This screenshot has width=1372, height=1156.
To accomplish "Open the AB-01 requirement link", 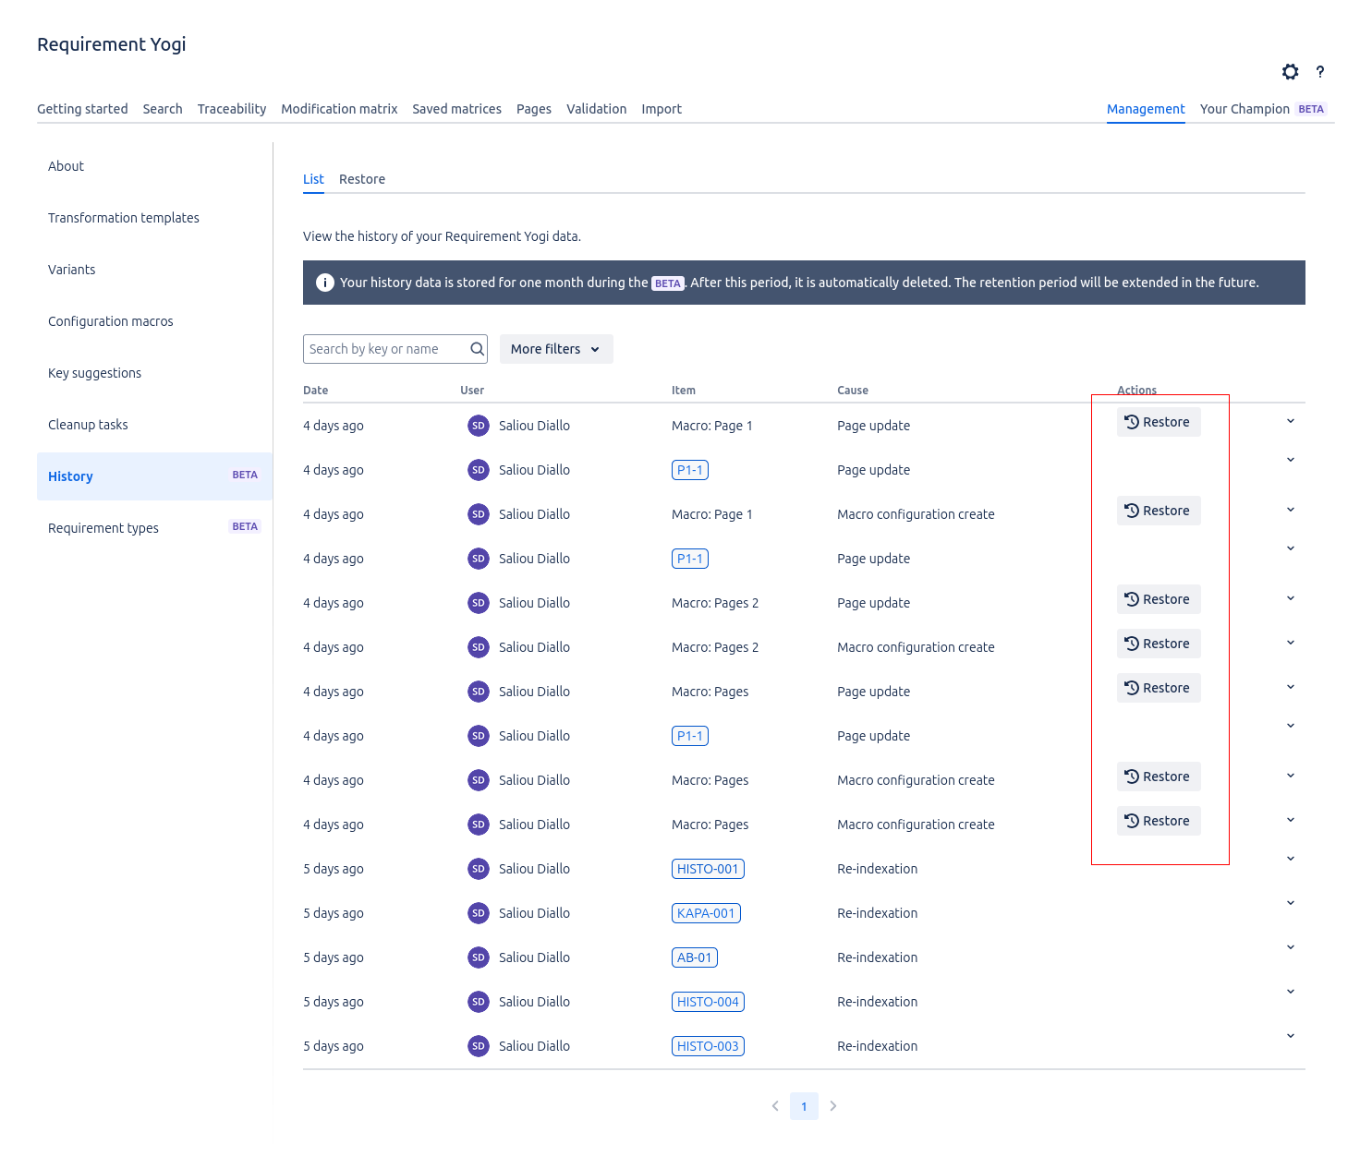I will [694, 957].
